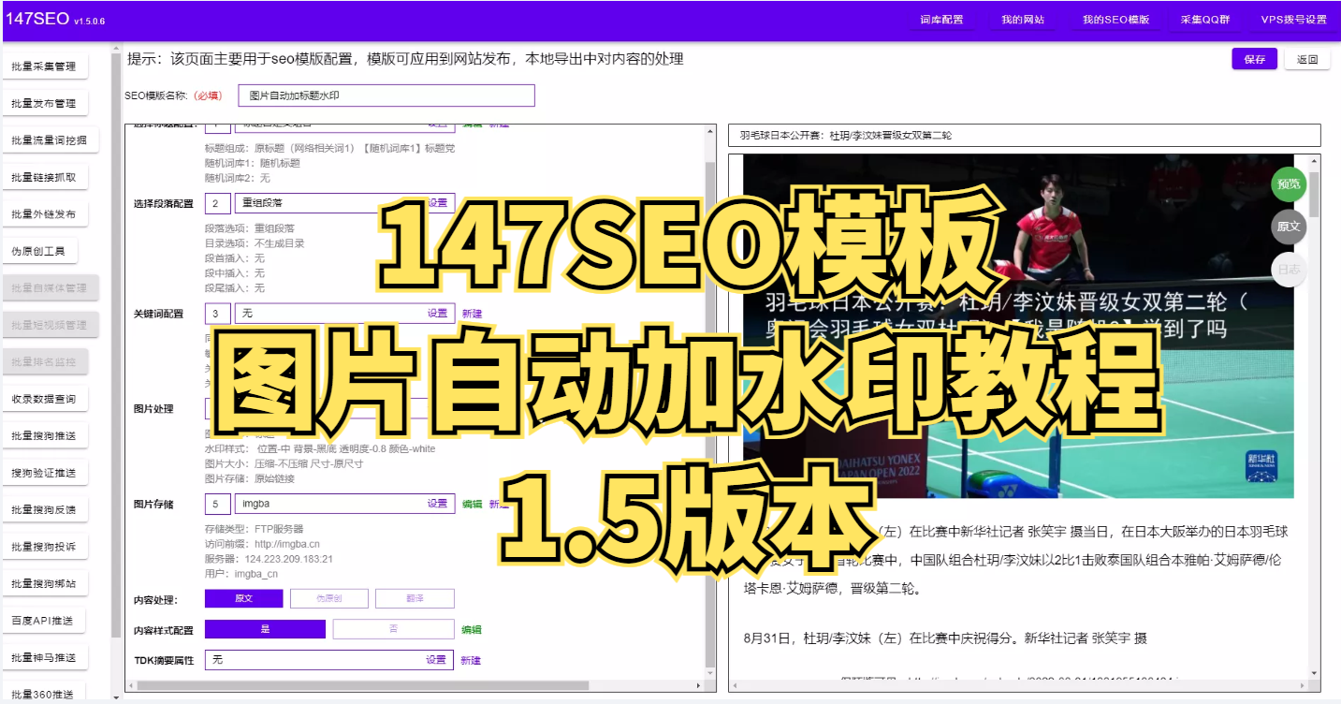Open the 重组段落 paragraph config dropdown

pos(344,203)
